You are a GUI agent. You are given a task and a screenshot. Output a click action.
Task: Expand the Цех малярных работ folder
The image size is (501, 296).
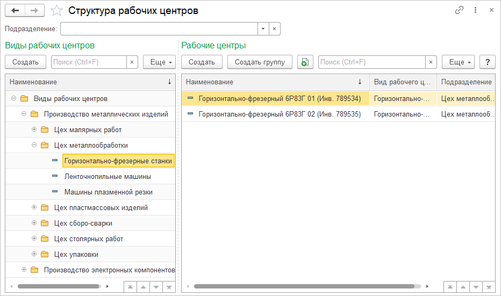point(34,129)
